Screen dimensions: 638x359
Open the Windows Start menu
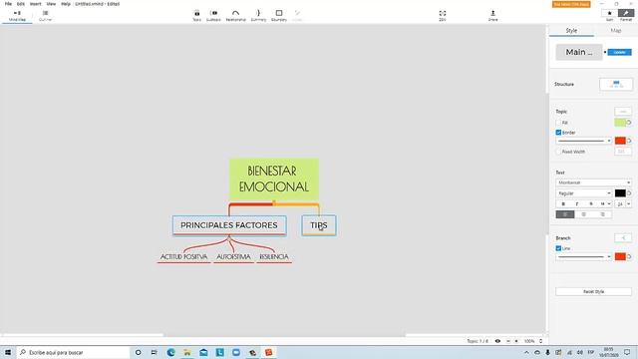[8, 352]
